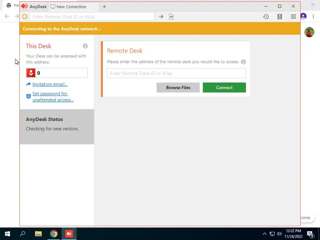Select the This Desk address field

(x=57, y=73)
